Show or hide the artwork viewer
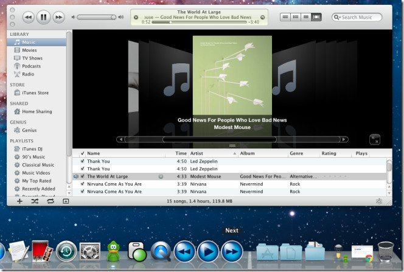The width and height of the screenshot is (404, 272). [x=66, y=201]
